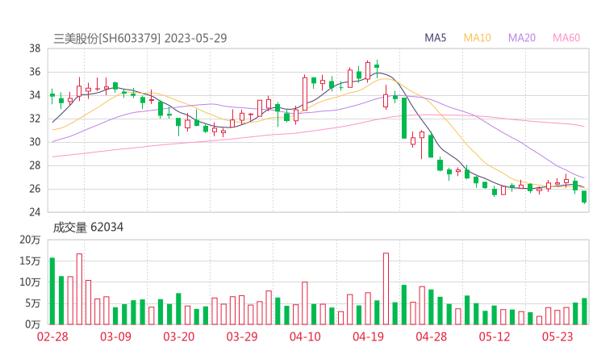Click the 38 price axis label
This screenshot has width=597, height=355.
tap(35, 48)
